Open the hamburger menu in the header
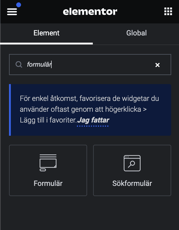 12,12
